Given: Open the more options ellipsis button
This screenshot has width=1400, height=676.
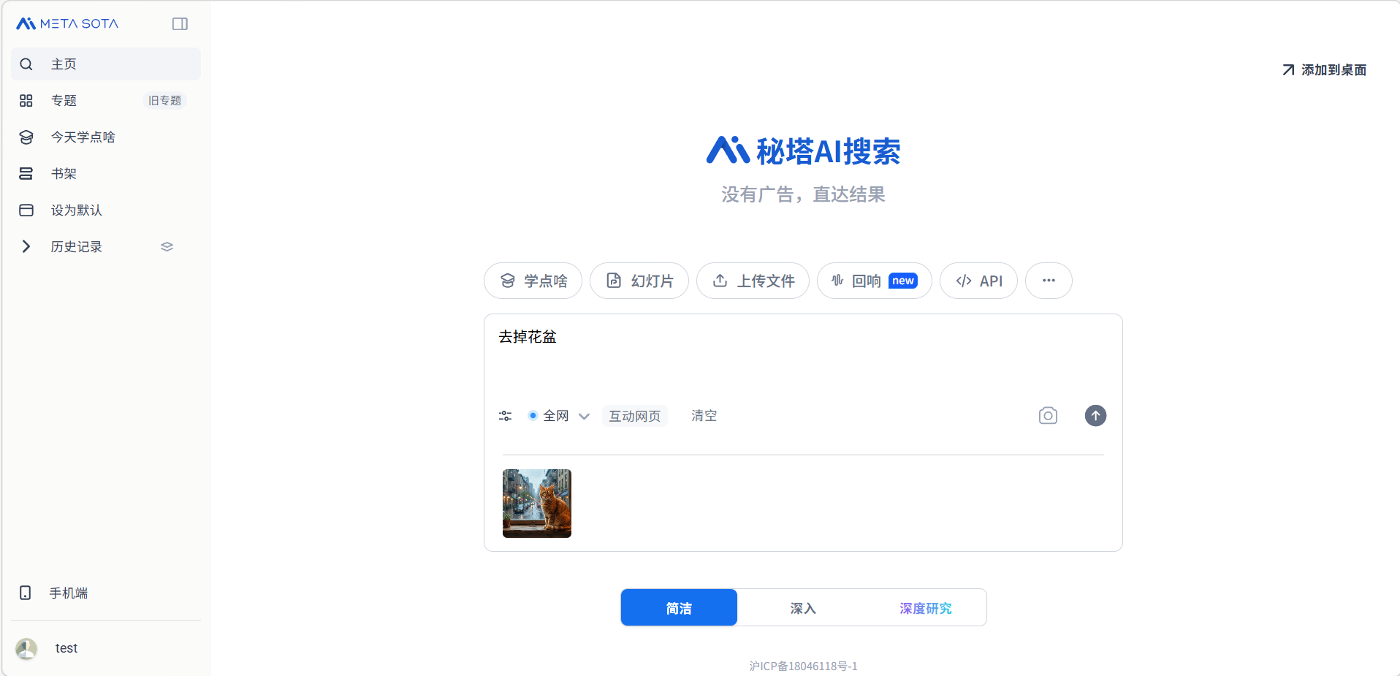Looking at the screenshot, I should click(1049, 281).
